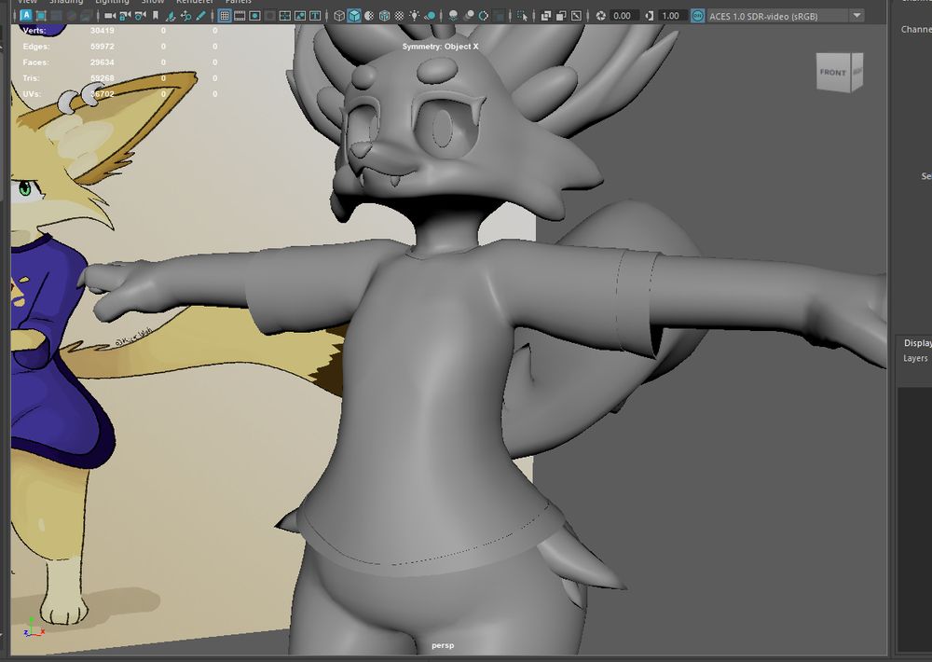932x662 pixels.
Task: Click the view transform dropdown arrow
Action: point(857,16)
